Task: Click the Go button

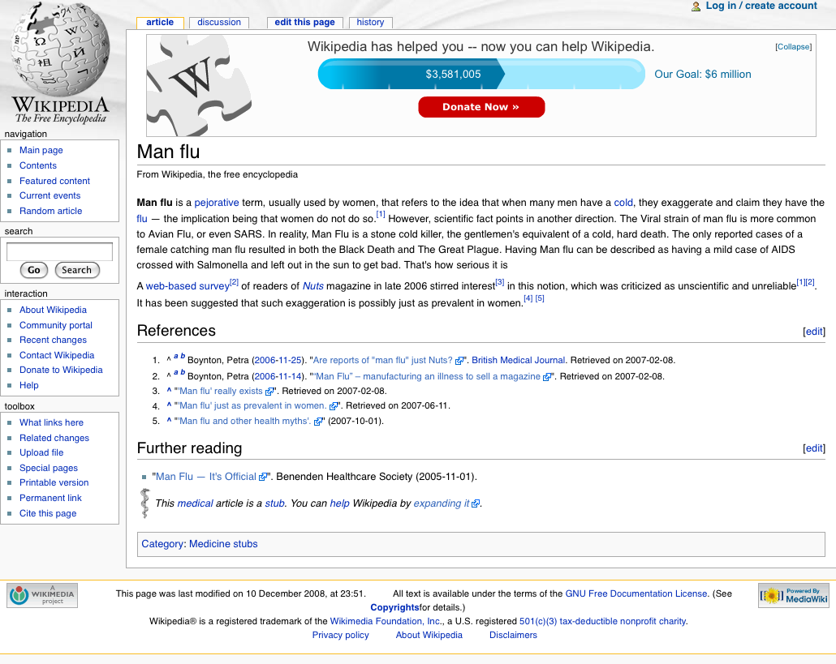Action: 34,271
